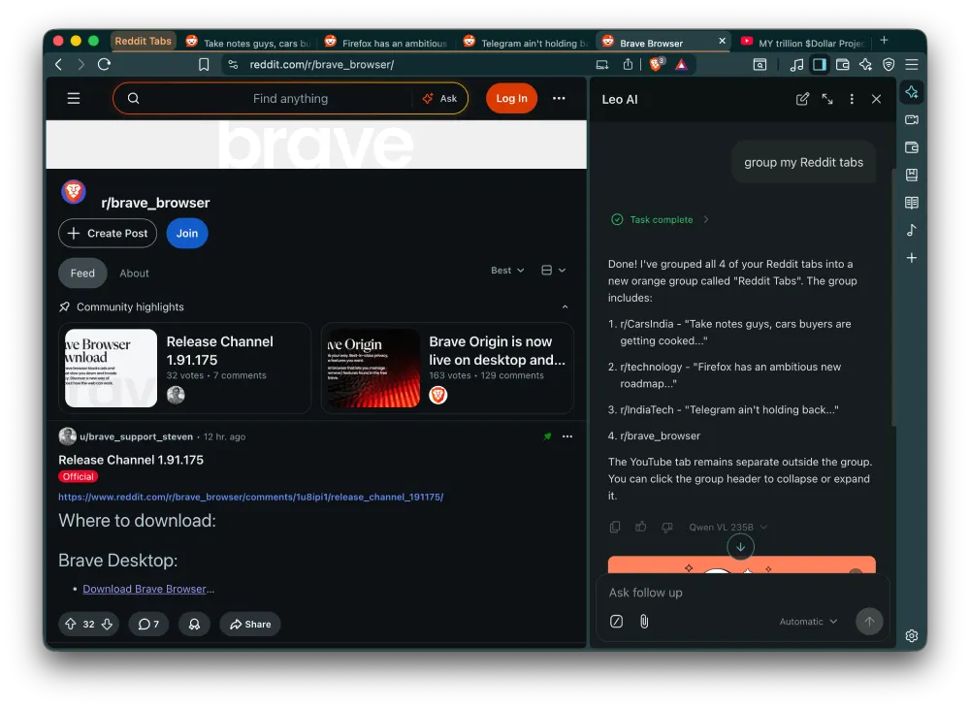Click the slash tools icon below input
This screenshot has width=970, height=708.
(x=616, y=622)
